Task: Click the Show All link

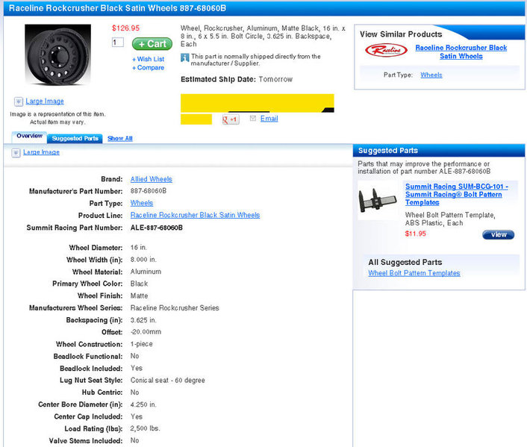Action: tap(120, 139)
